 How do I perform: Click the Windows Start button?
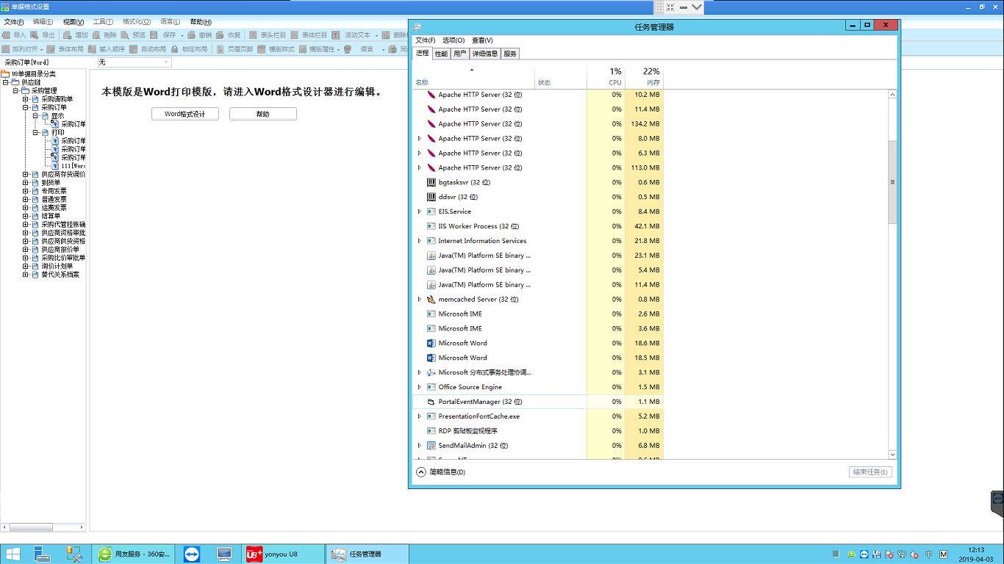click(13, 554)
